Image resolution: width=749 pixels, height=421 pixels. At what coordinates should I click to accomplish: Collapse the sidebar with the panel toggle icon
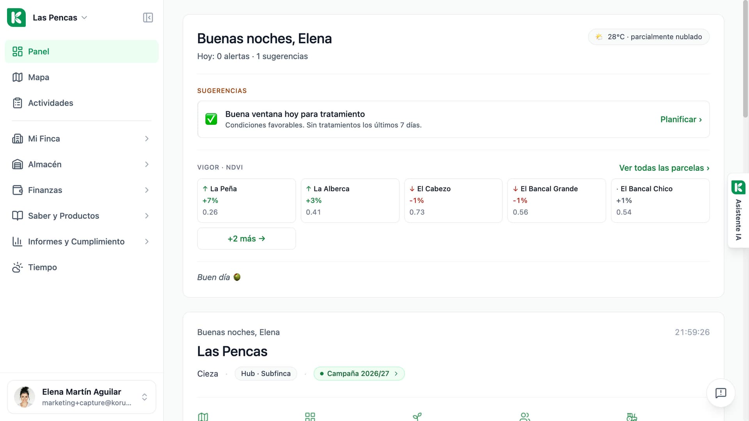(x=148, y=18)
